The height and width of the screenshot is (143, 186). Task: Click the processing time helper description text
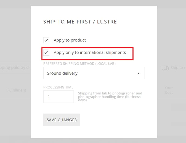(x=110, y=97)
